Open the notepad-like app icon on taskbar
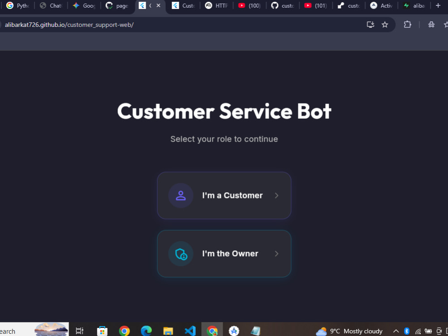 [x=256, y=331]
